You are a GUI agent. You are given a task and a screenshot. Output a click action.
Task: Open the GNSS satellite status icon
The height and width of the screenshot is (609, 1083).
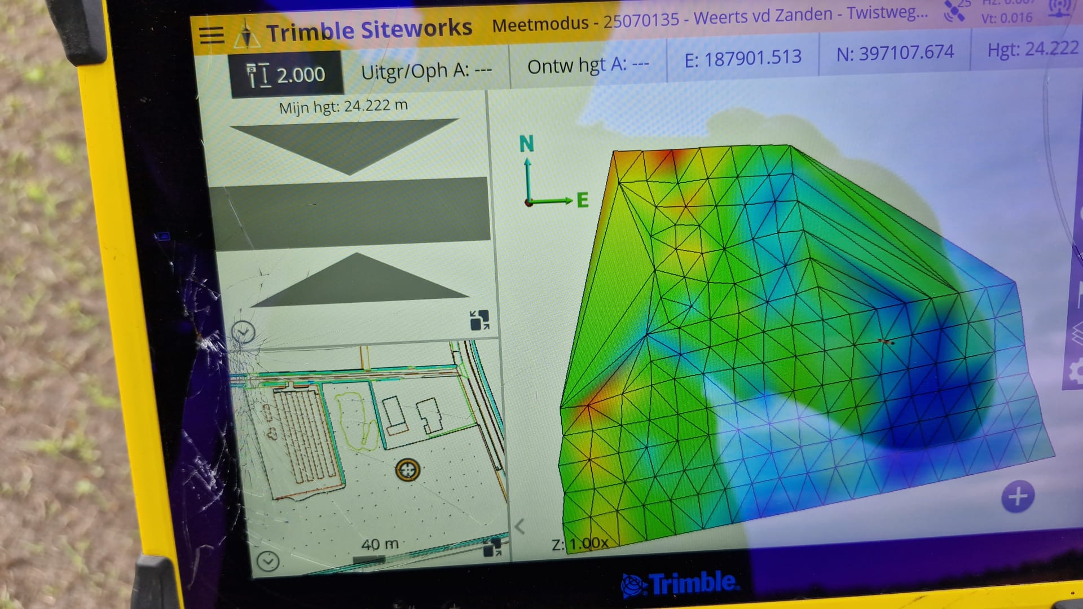pos(954,11)
